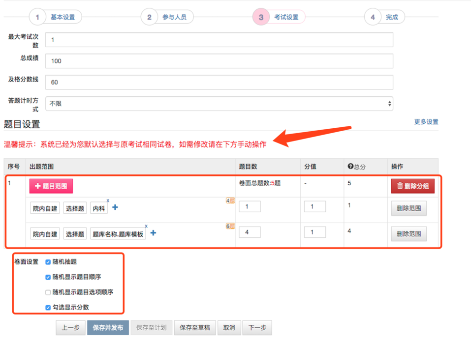Go back with 上一步 button

(x=70, y=328)
